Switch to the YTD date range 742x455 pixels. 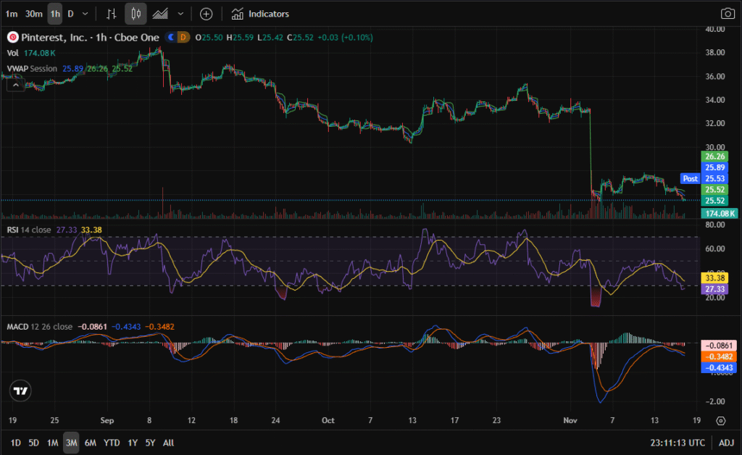pyautogui.click(x=112, y=442)
